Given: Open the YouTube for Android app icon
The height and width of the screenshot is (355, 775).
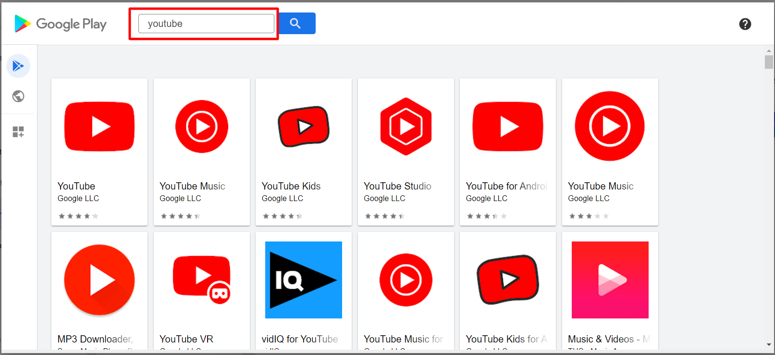Looking at the screenshot, I should (508, 127).
